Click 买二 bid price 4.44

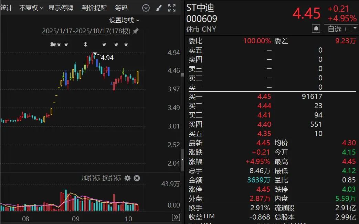[x=264, y=106]
